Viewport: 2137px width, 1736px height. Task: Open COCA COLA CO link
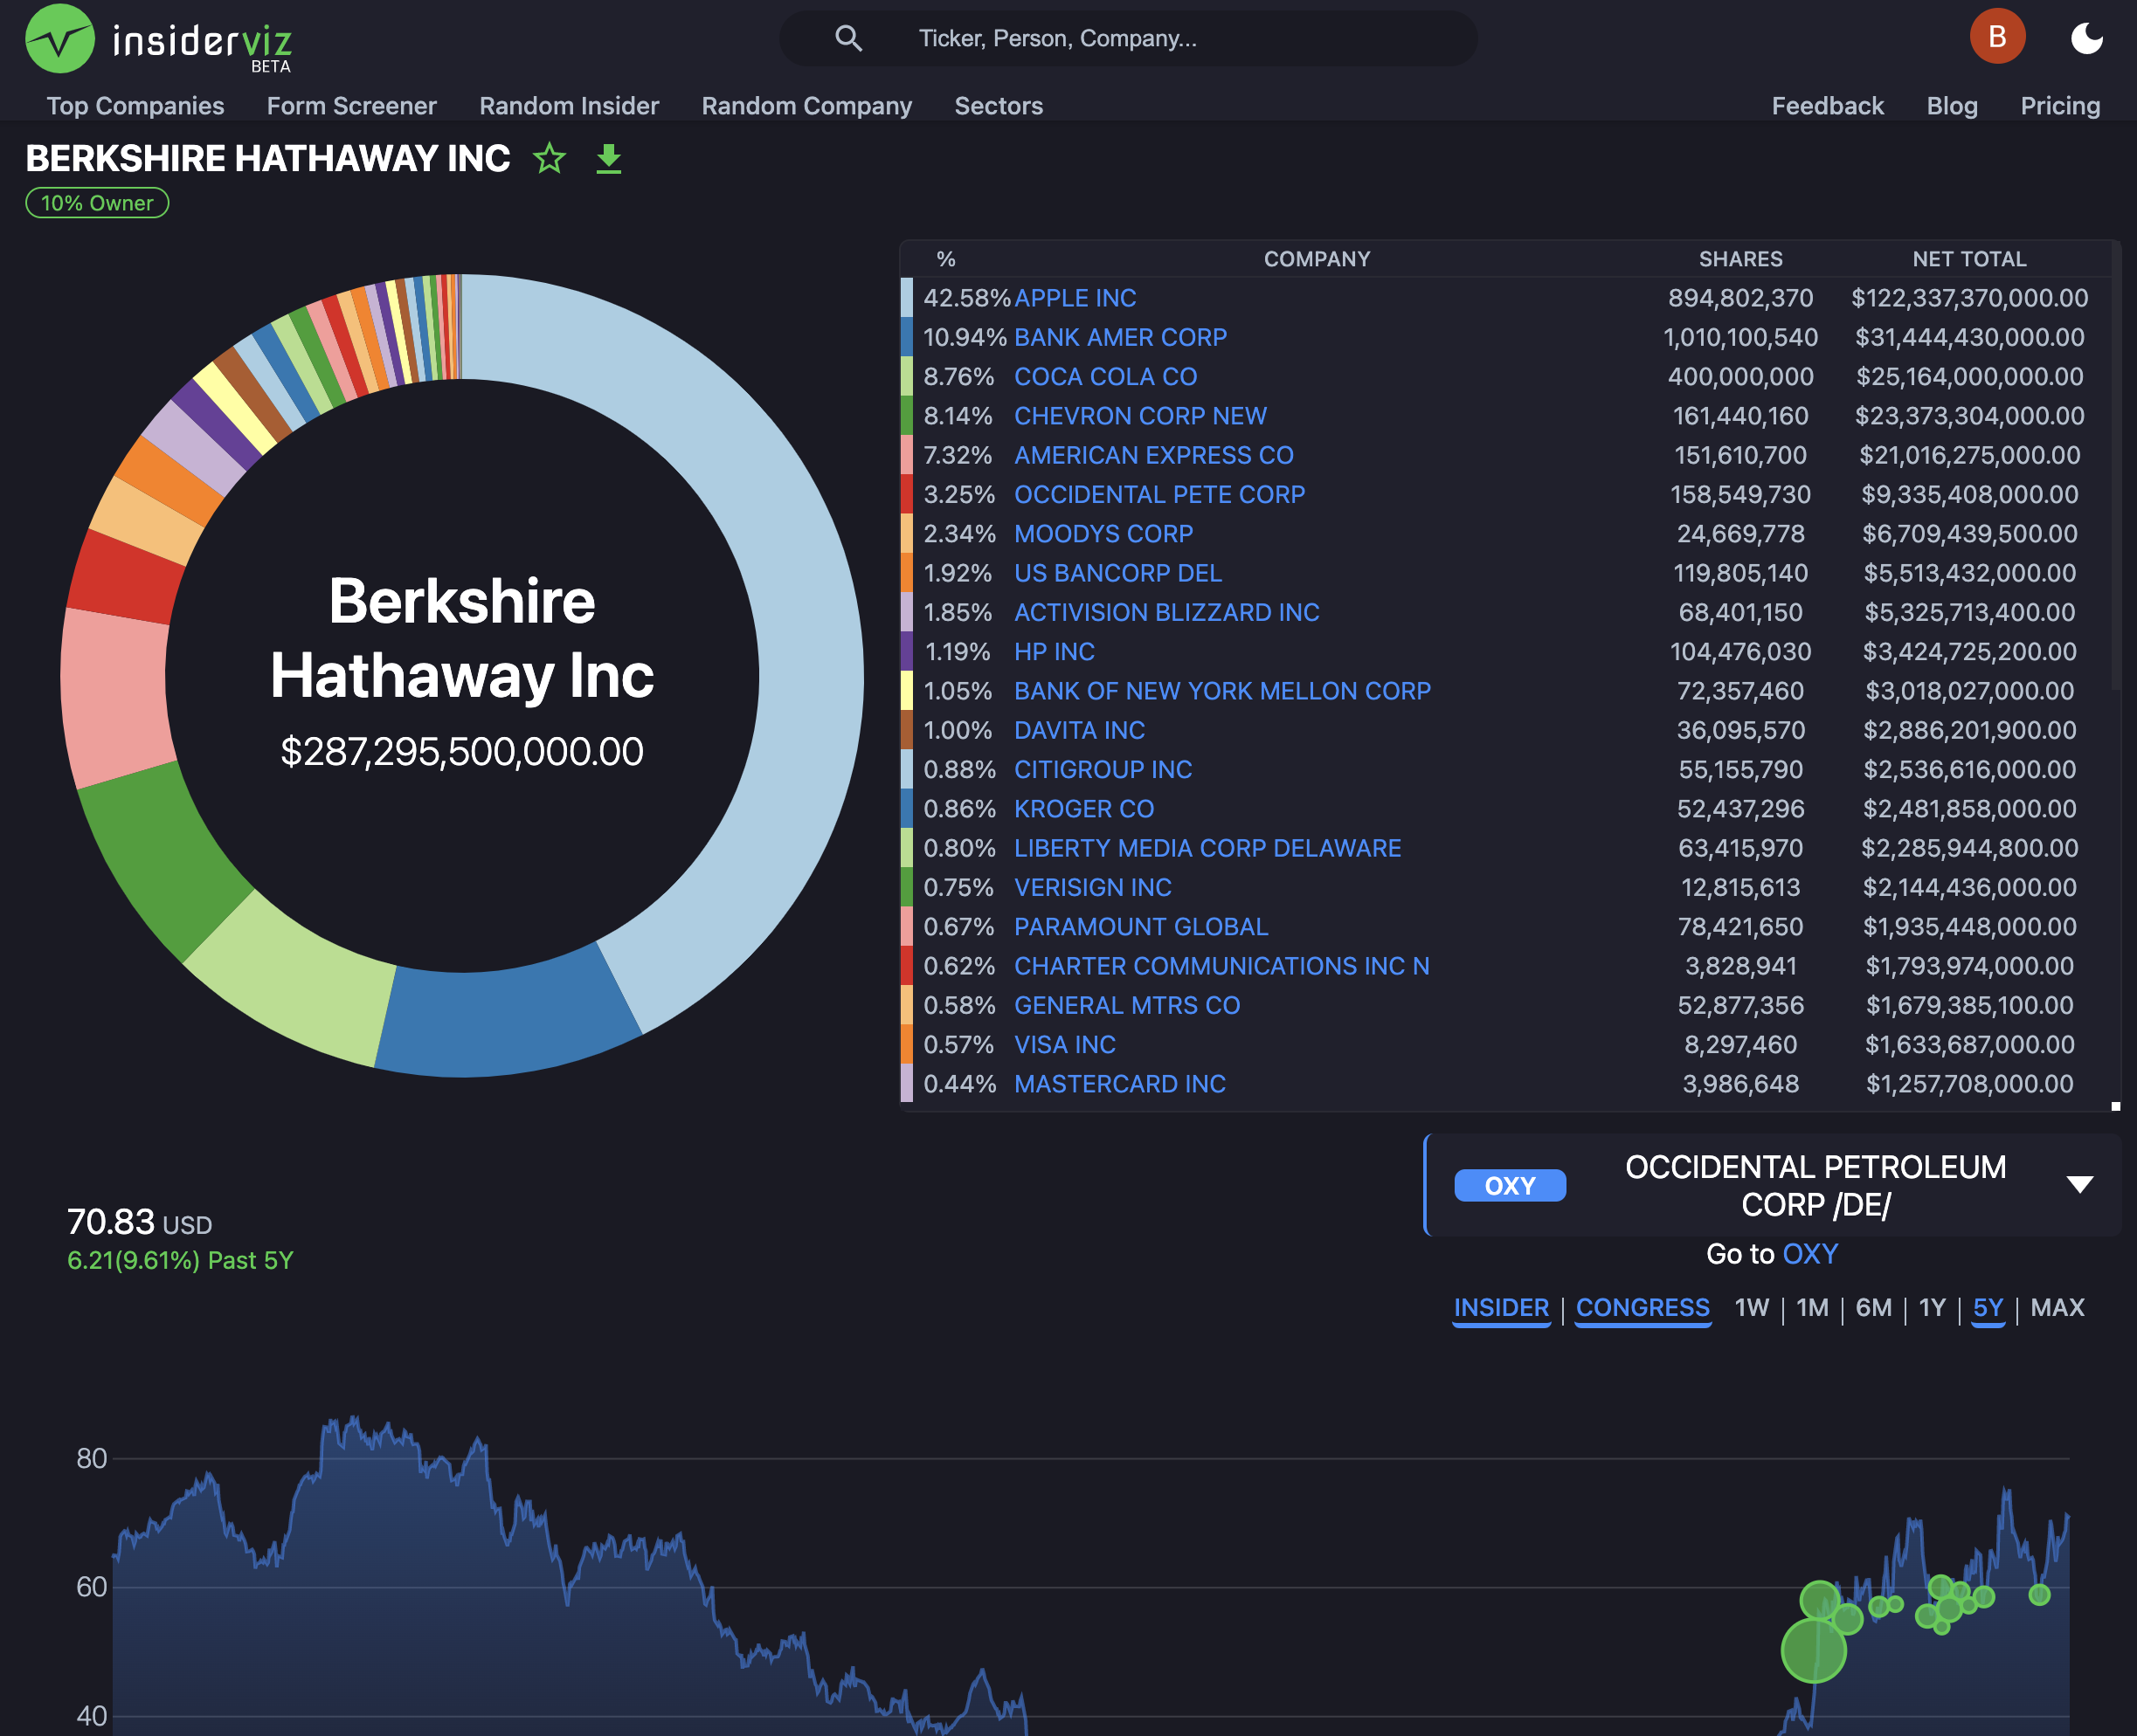[x=1105, y=377]
